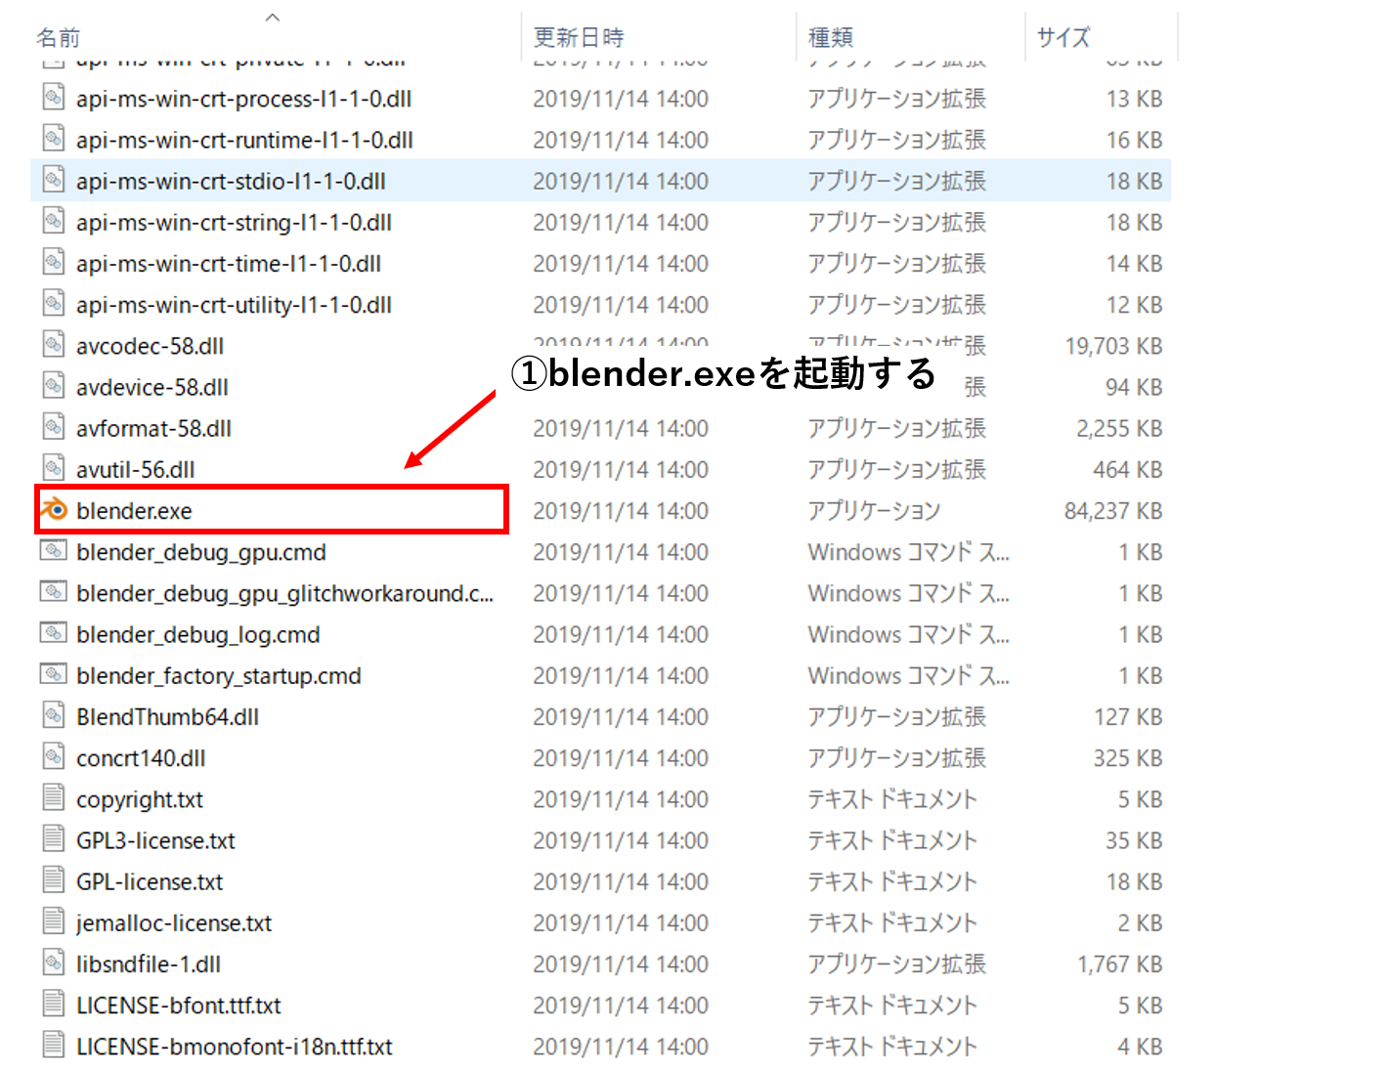Click the 94 KB size value

point(1134,387)
